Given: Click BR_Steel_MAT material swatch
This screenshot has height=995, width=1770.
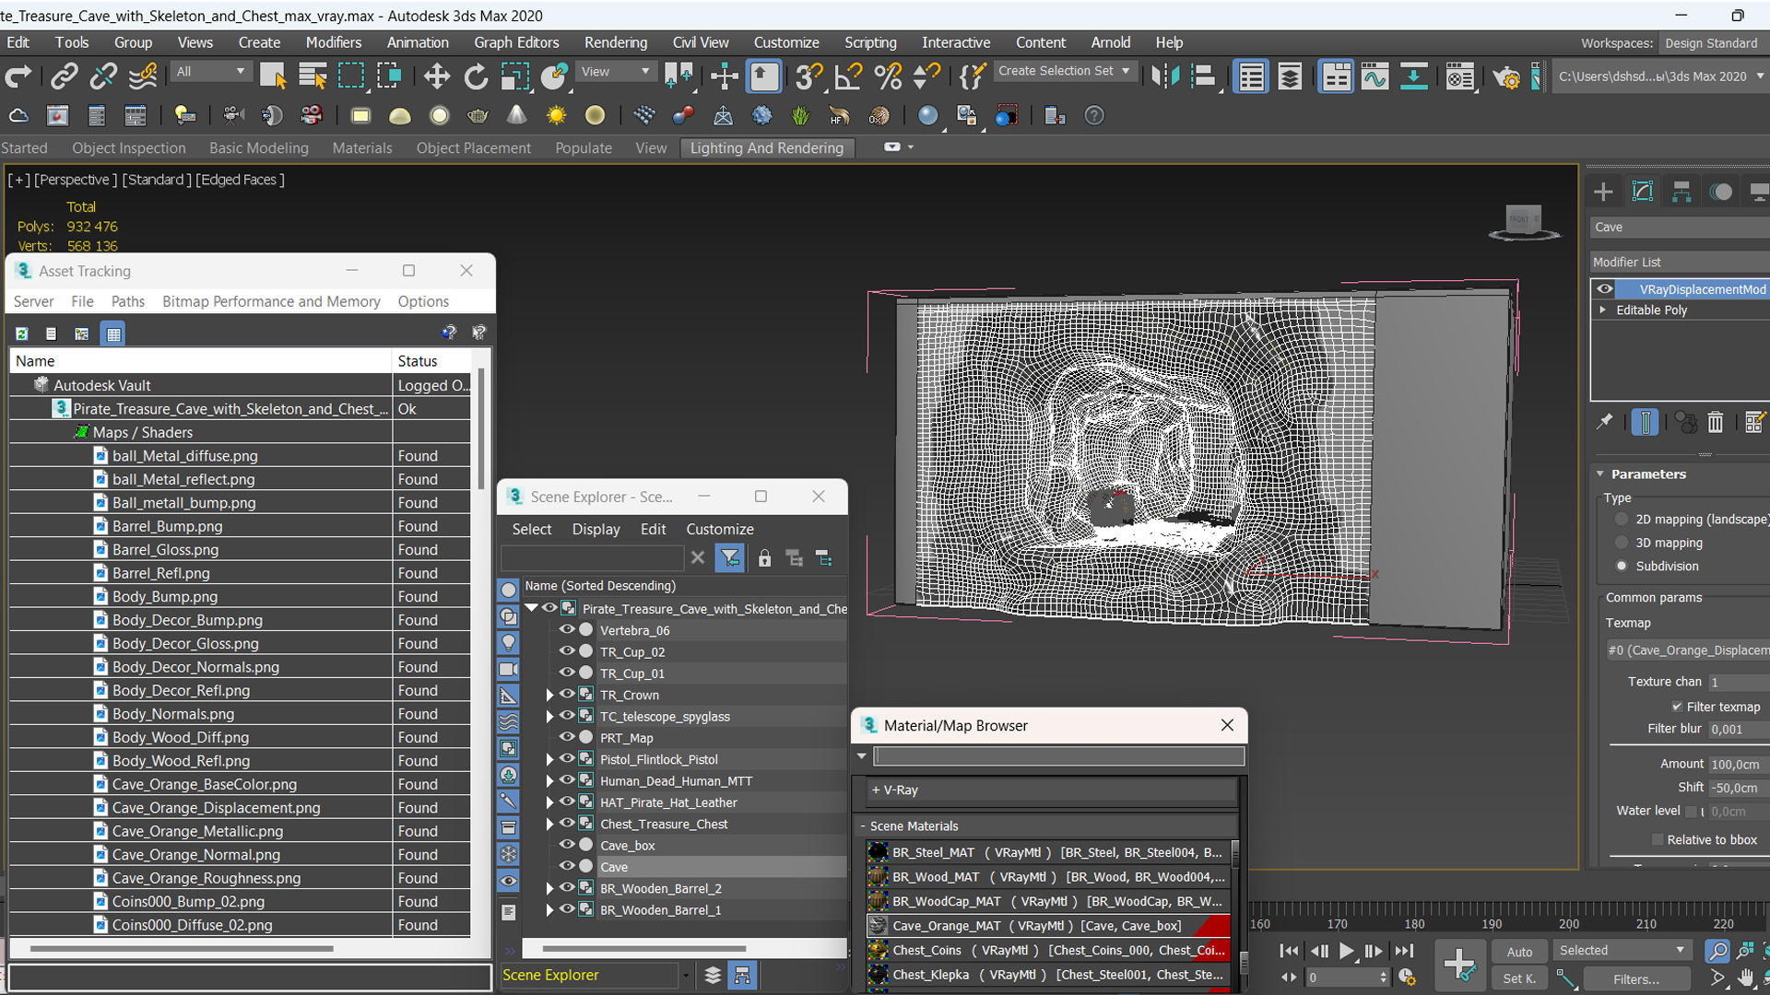Looking at the screenshot, I should 878,852.
